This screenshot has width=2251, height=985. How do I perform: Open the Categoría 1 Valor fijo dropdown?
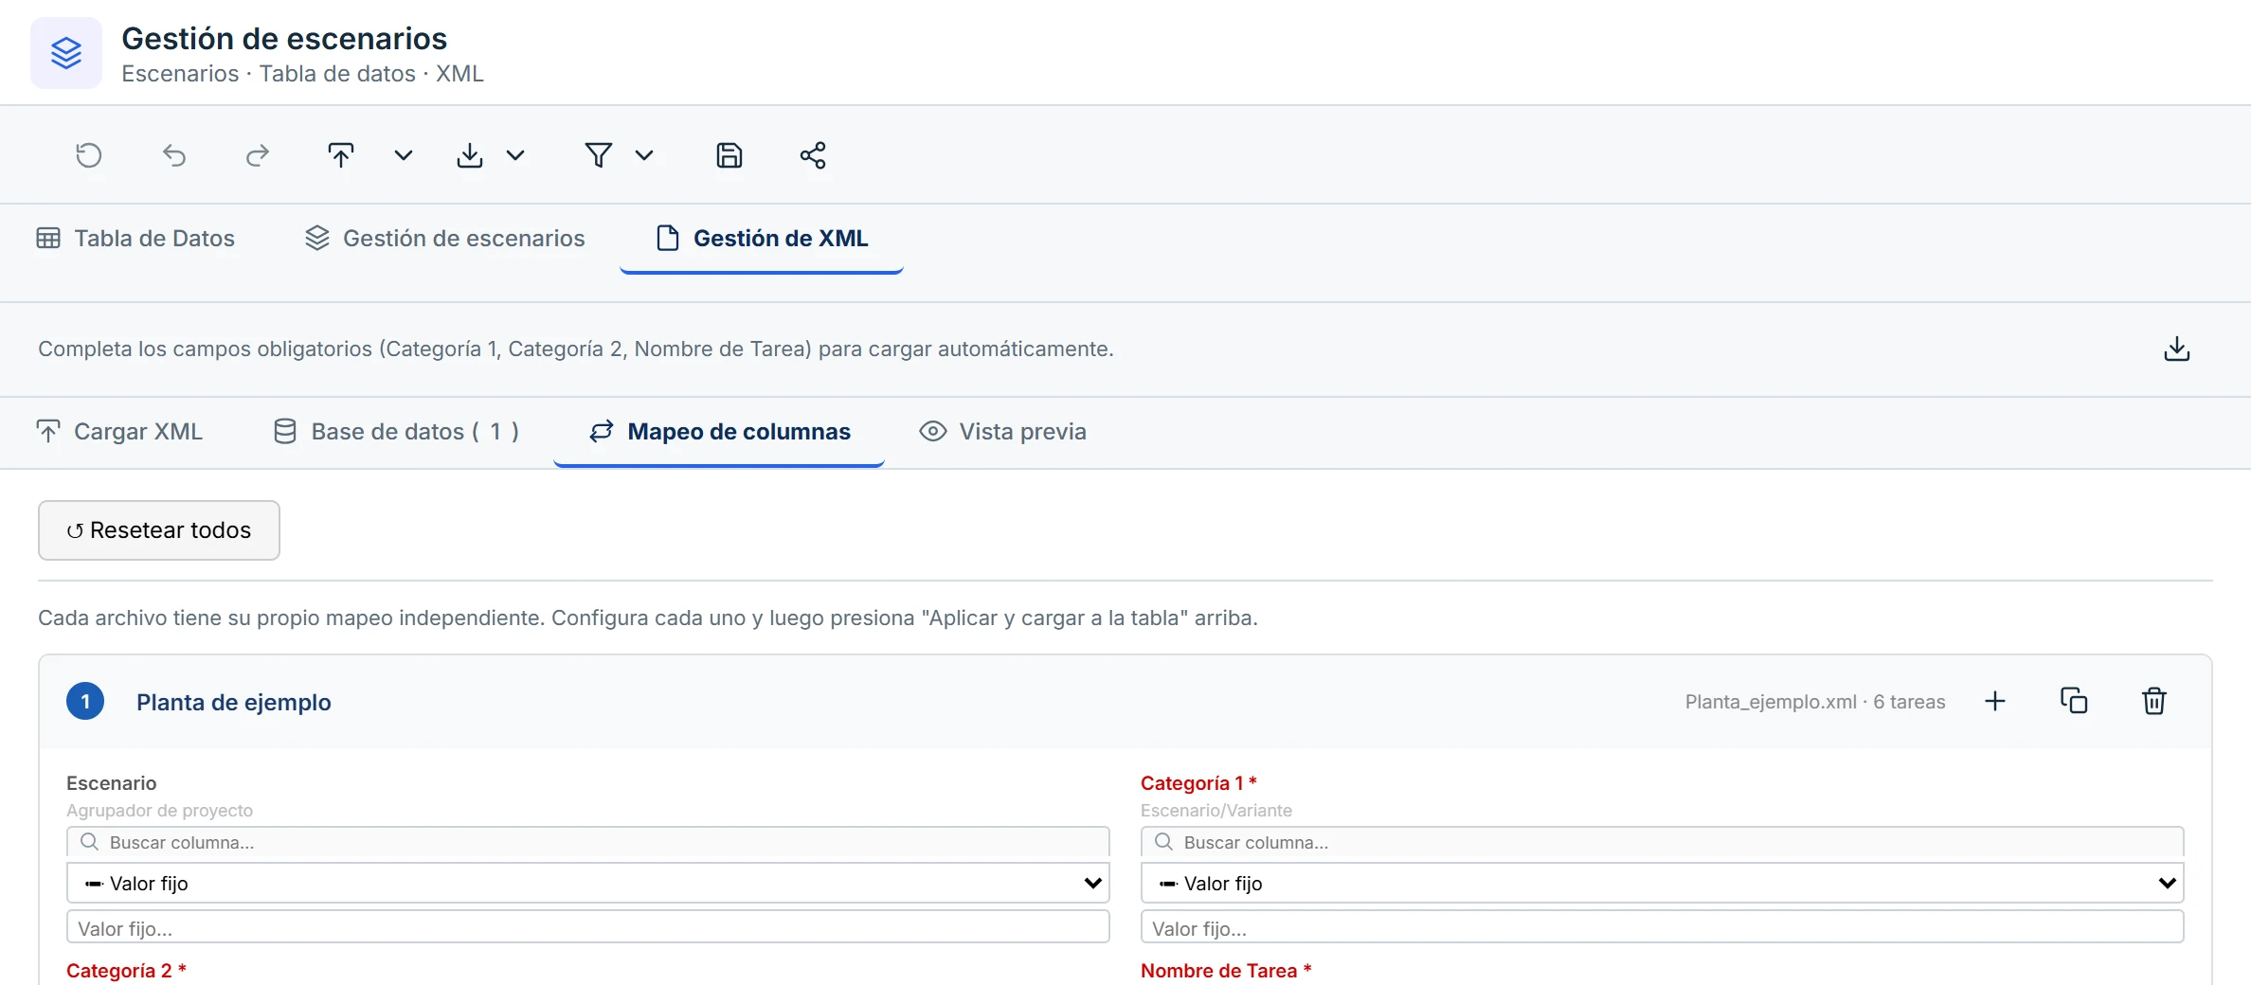tap(1662, 883)
